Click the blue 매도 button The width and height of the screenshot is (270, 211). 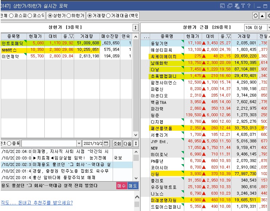pyautogui.click(x=133, y=186)
